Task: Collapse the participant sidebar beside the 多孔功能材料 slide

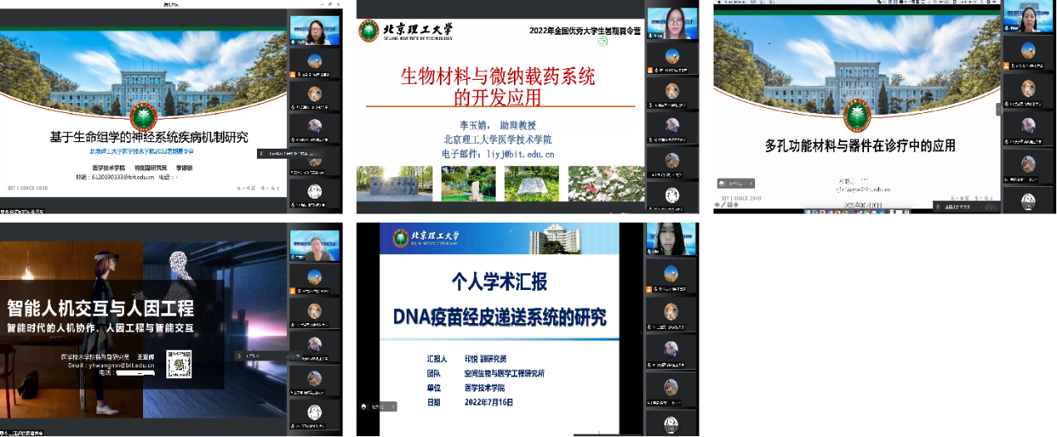Action: [x=999, y=110]
